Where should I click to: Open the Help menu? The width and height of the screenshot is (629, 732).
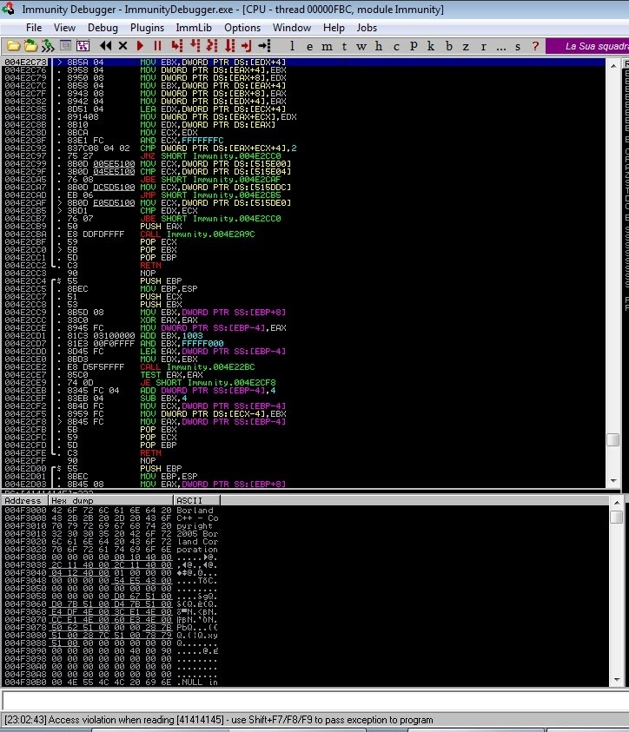coord(334,28)
